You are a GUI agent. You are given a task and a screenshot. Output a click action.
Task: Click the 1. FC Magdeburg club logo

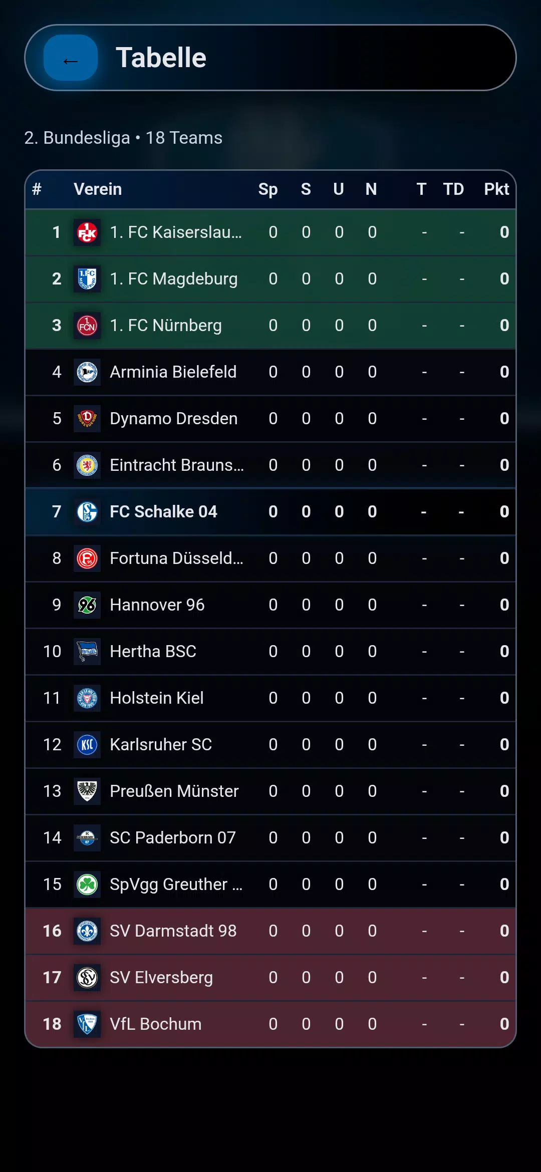click(x=87, y=279)
